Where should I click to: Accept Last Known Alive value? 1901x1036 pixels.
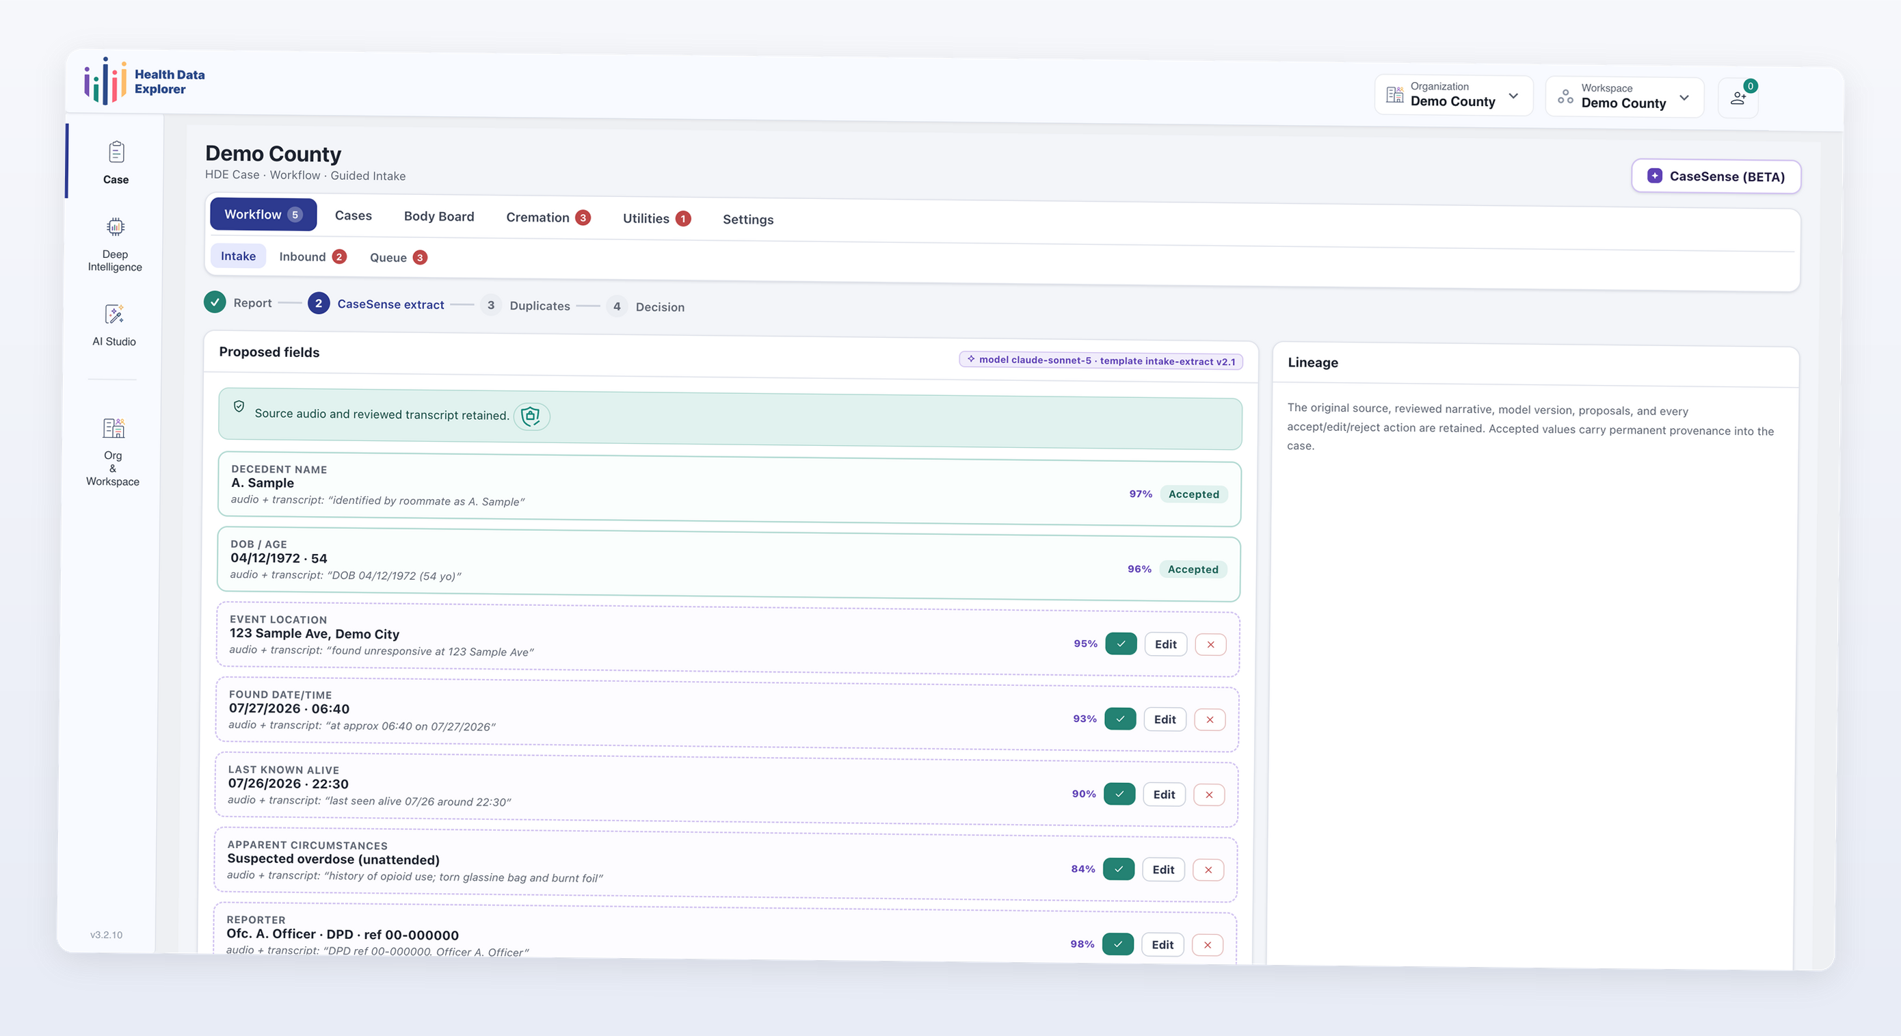1119,794
